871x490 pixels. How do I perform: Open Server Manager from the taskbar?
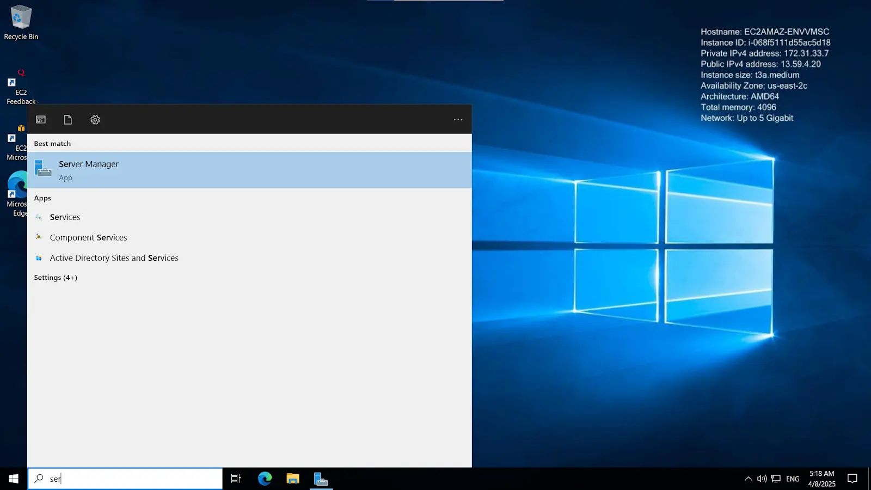(x=321, y=479)
